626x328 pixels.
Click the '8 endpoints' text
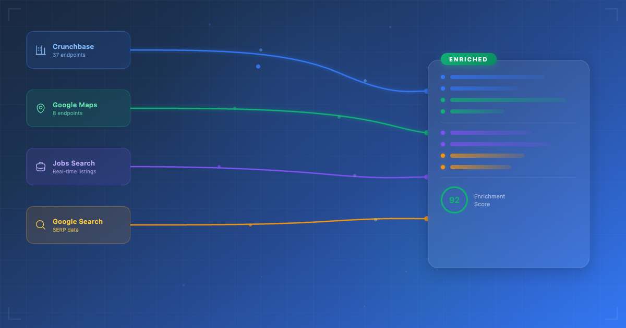tap(67, 113)
